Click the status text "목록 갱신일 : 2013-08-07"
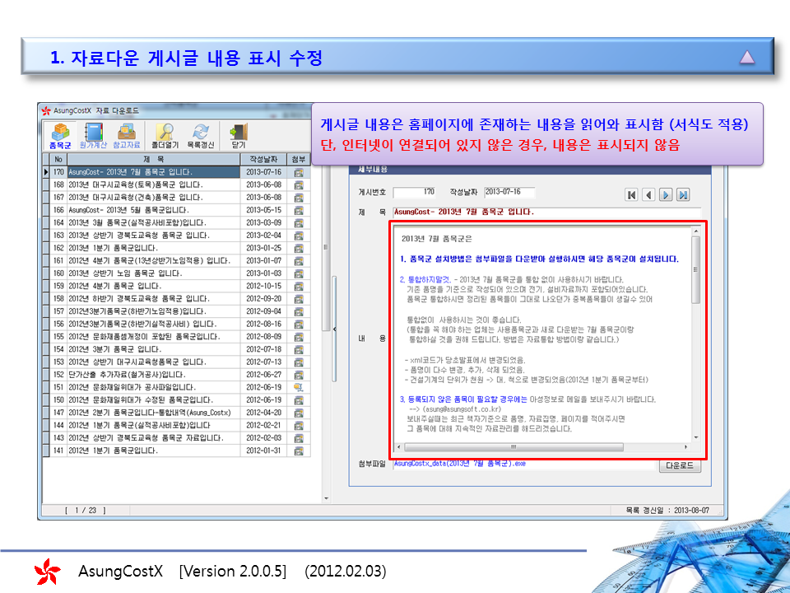This screenshot has width=790, height=593. pyautogui.click(x=667, y=511)
